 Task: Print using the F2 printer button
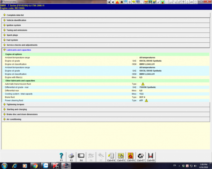coord(71,157)
